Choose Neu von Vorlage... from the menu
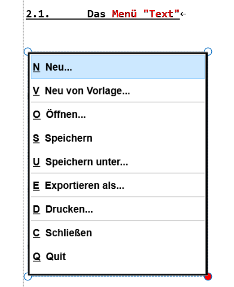The height and width of the screenshot is (287, 234). [x=118, y=91]
